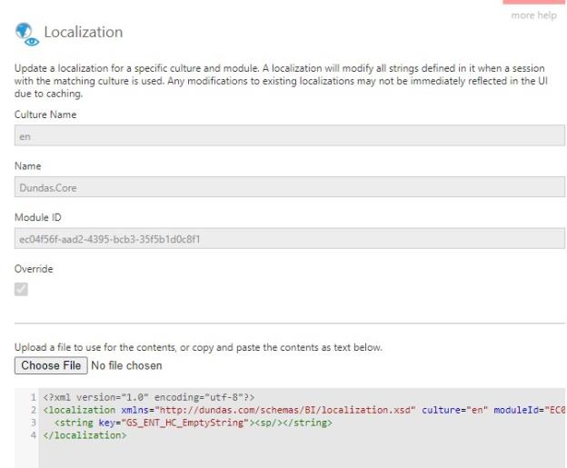Click line number 1 in editor gutter
The height and width of the screenshot is (468, 567).
33,398
